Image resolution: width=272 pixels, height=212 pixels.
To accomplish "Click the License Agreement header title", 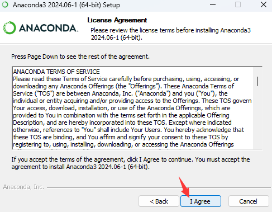I will pos(117,20).
